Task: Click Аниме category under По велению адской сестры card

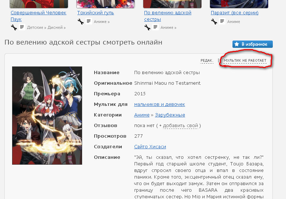Action: [167, 27]
